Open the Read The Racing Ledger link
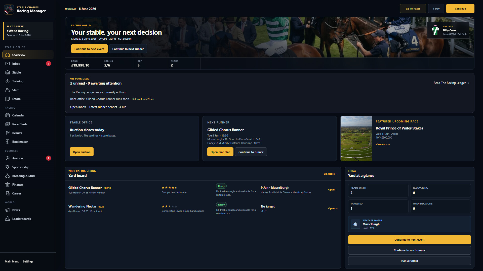Image resolution: width=483 pixels, height=271 pixels. pyautogui.click(x=451, y=83)
